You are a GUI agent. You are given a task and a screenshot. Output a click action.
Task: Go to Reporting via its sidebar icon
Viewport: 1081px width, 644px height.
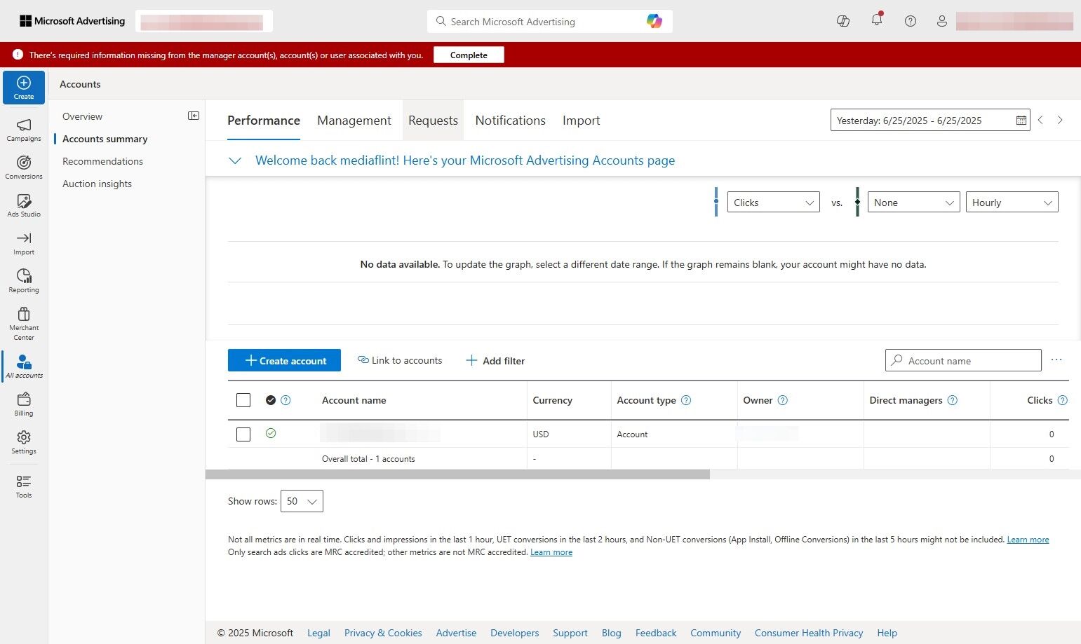click(x=23, y=280)
